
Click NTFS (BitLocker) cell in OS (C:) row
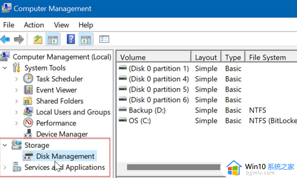click(x=273, y=121)
